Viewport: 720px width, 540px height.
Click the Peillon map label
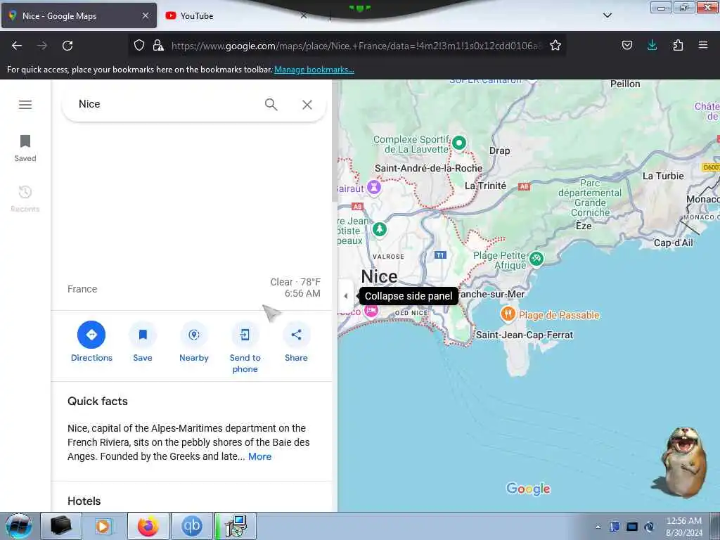(625, 84)
